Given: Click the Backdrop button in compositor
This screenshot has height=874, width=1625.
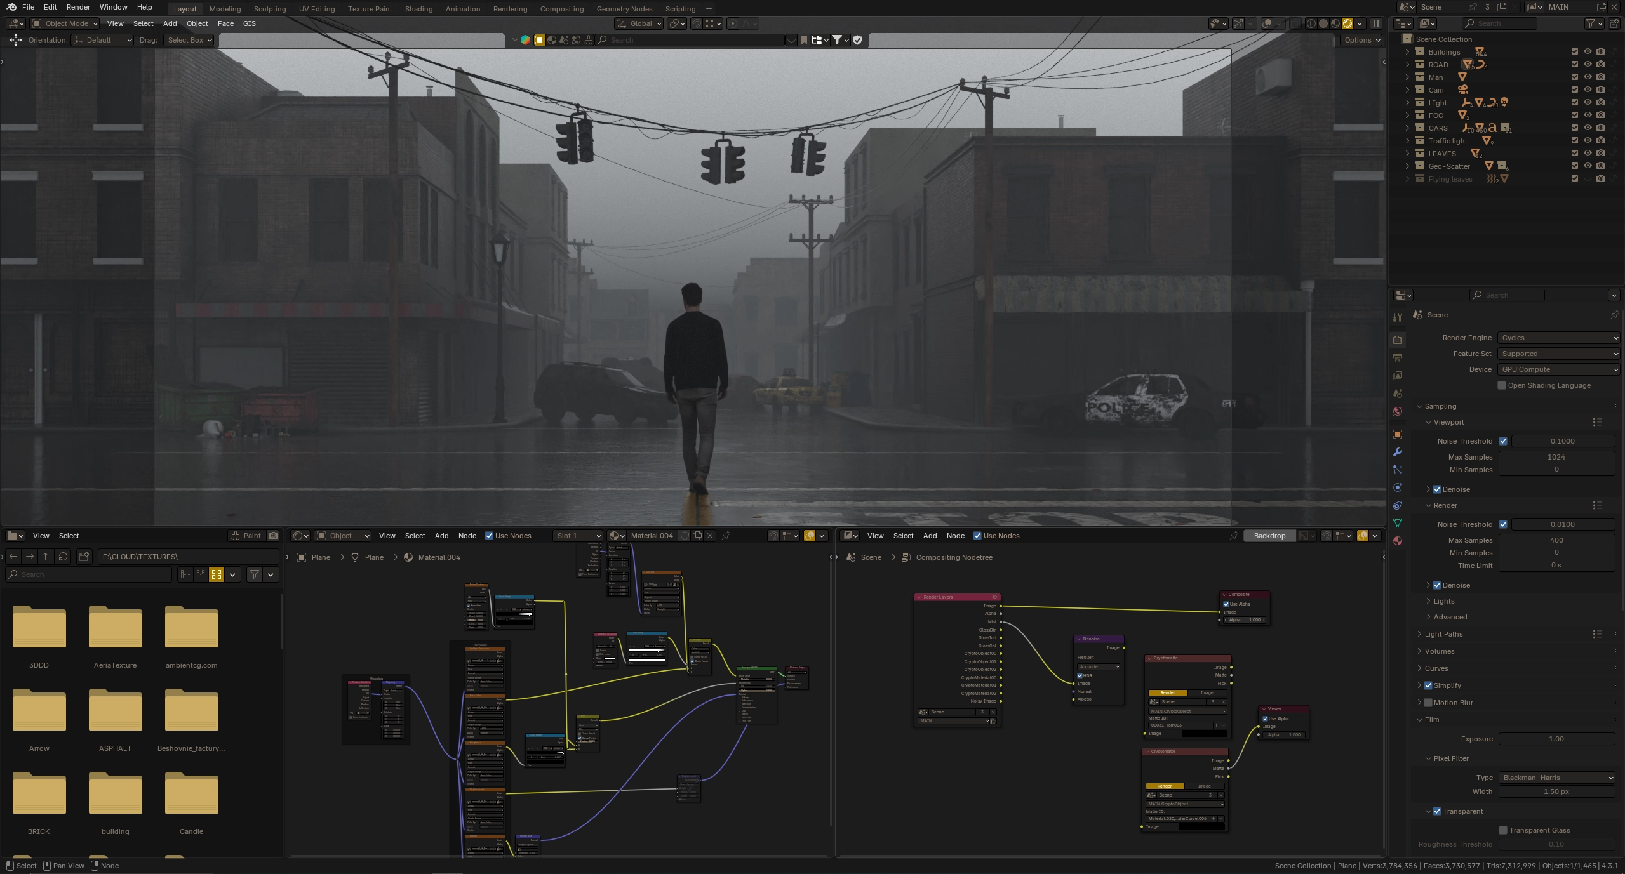Looking at the screenshot, I should 1269,536.
